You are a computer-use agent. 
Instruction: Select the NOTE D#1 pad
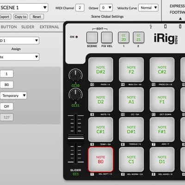(x=131, y=129)
